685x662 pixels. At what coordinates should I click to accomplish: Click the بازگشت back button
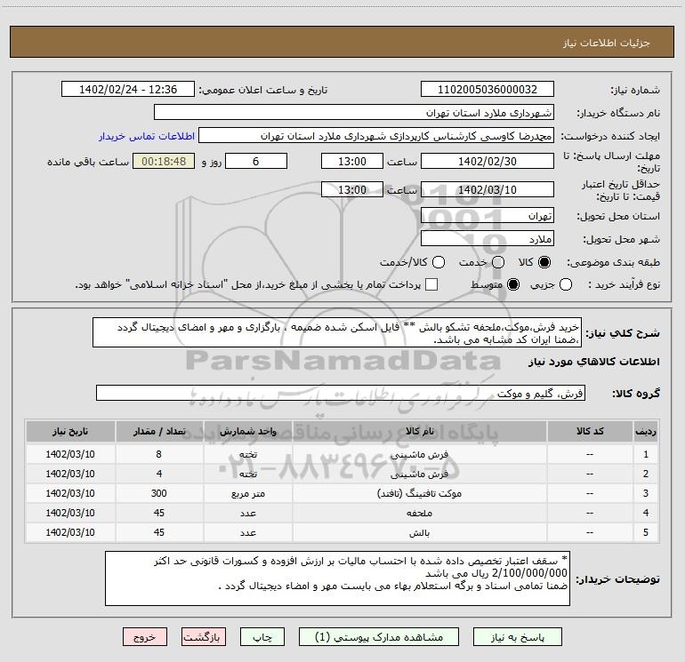(204, 637)
